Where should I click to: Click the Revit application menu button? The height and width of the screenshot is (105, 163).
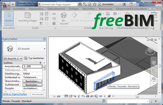[6, 5]
